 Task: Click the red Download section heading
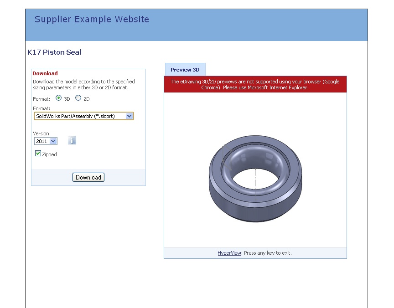(45, 73)
